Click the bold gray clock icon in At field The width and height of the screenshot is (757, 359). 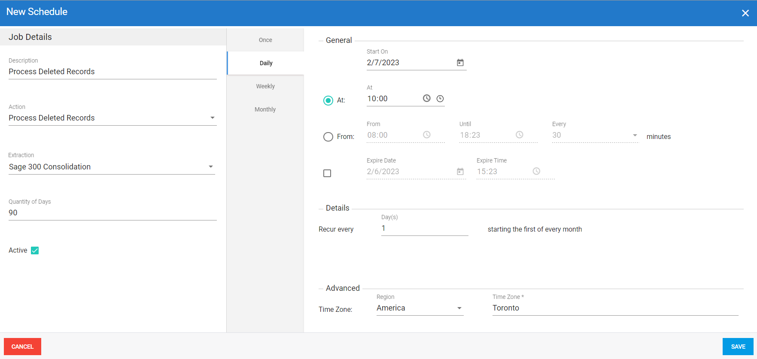[426, 98]
